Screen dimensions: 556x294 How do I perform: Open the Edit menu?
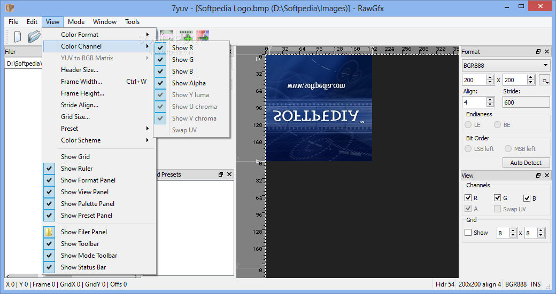[32, 21]
